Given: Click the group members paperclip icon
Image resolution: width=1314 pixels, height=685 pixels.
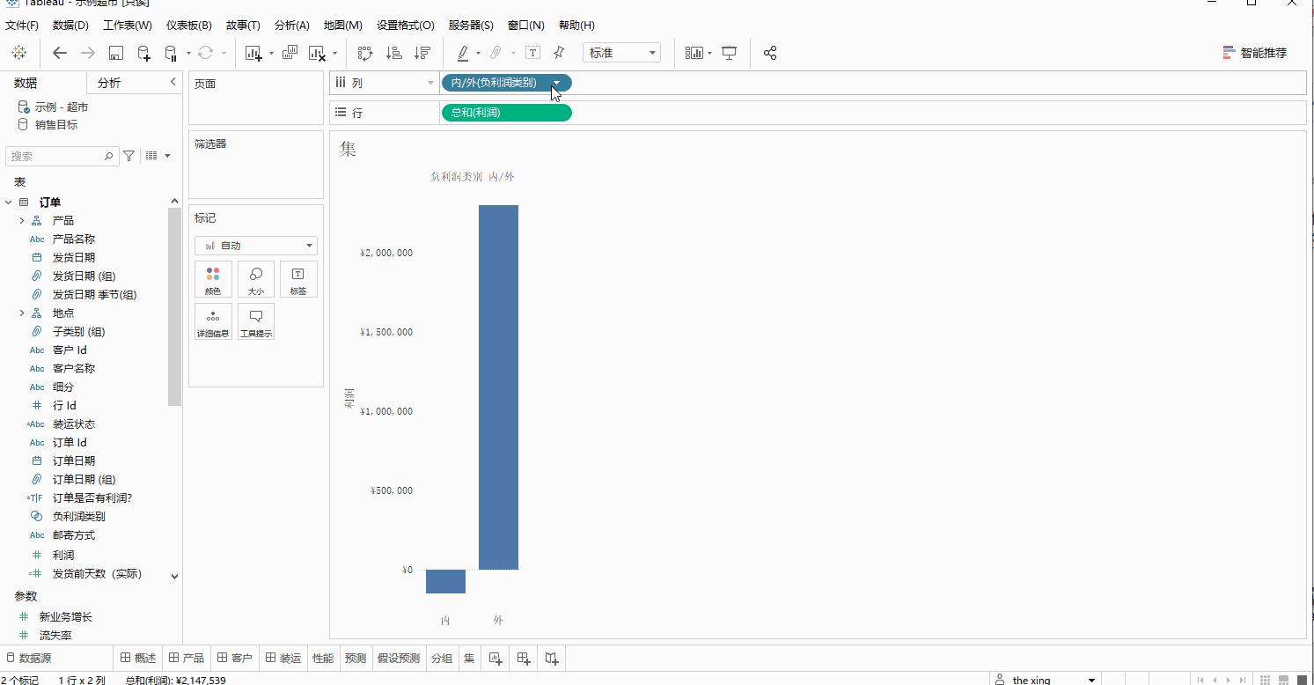Looking at the screenshot, I should tap(496, 53).
